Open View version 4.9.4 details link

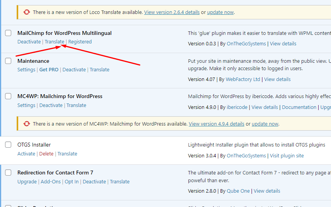pyautogui.click(x=216, y=124)
